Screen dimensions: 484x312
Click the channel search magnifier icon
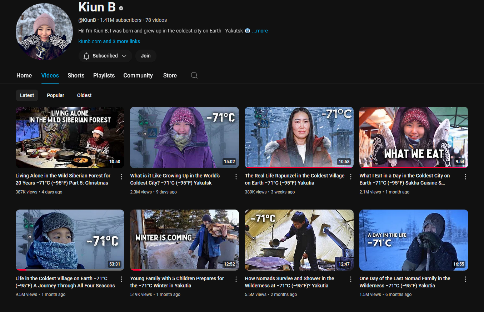(x=194, y=75)
